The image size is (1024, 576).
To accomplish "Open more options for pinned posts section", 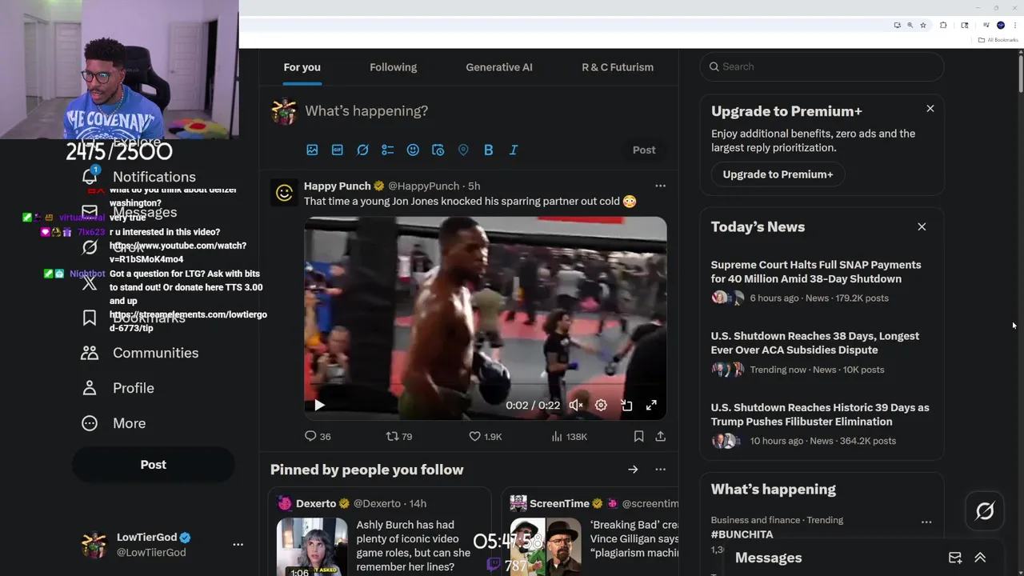I will pos(660,470).
